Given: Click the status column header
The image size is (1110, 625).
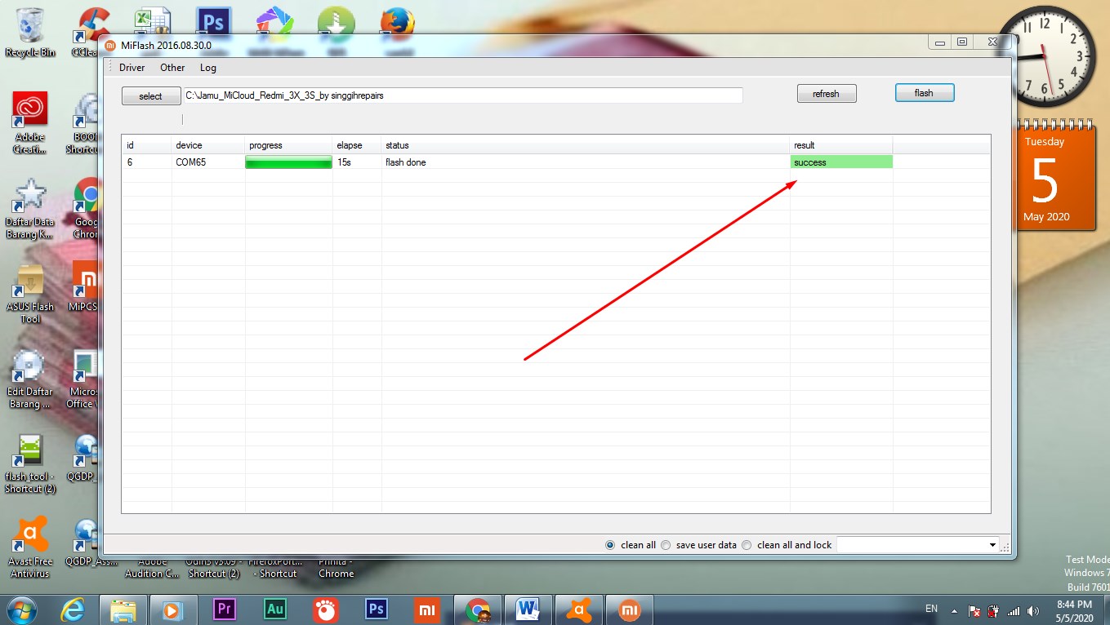Looking at the screenshot, I should [x=586, y=145].
